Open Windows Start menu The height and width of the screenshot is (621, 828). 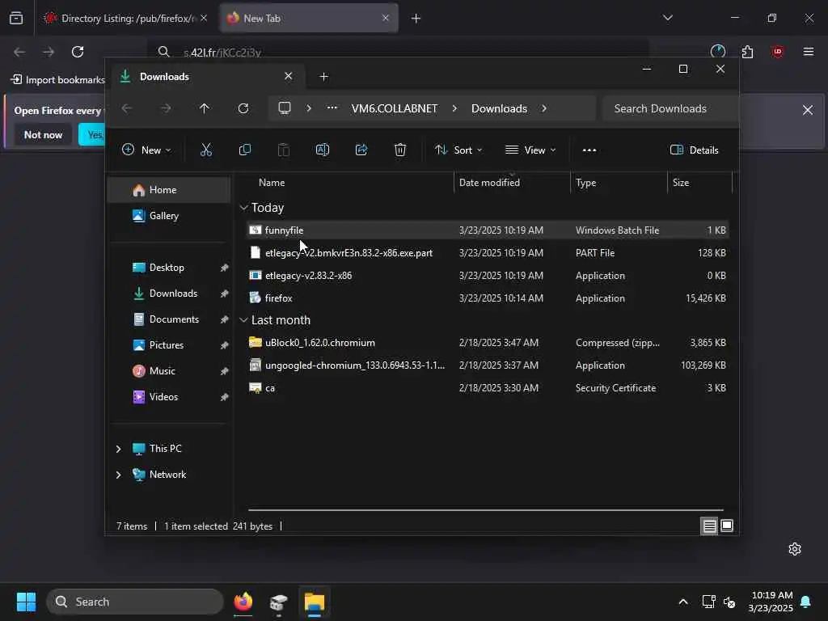(26, 602)
